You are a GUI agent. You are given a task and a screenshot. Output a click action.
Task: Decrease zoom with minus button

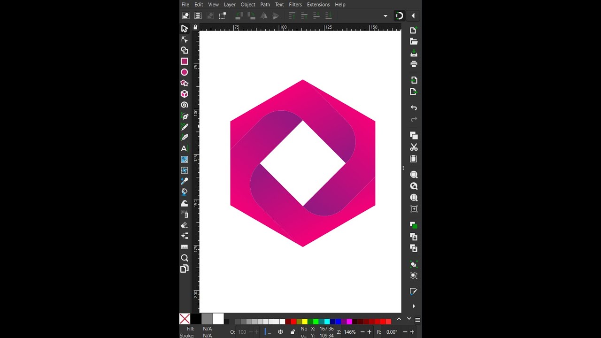point(362,332)
